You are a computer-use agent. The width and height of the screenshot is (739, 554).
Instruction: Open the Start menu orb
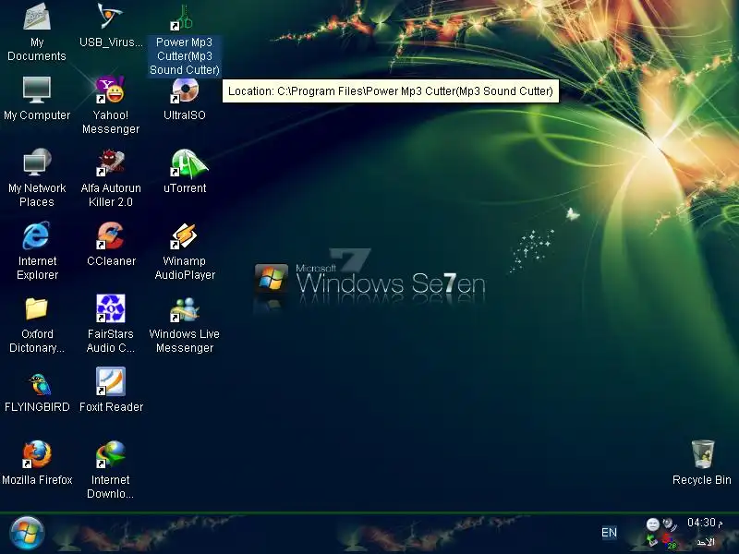pyautogui.click(x=27, y=533)
